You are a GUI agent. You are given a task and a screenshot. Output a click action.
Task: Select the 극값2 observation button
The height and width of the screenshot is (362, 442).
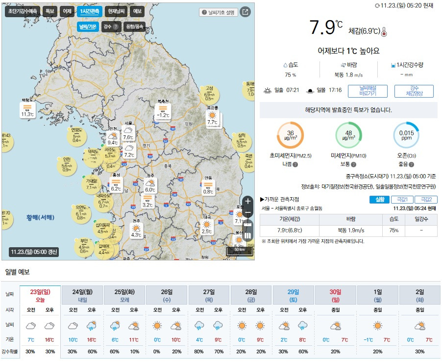click(426, 200)
